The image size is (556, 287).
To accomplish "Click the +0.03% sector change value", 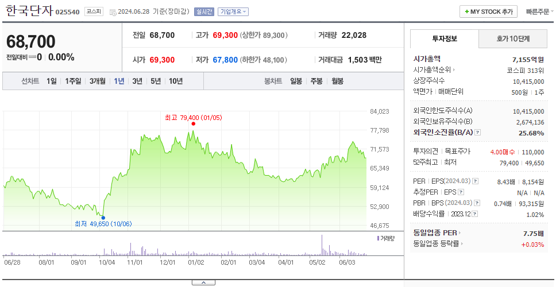I will click(532, 244).
